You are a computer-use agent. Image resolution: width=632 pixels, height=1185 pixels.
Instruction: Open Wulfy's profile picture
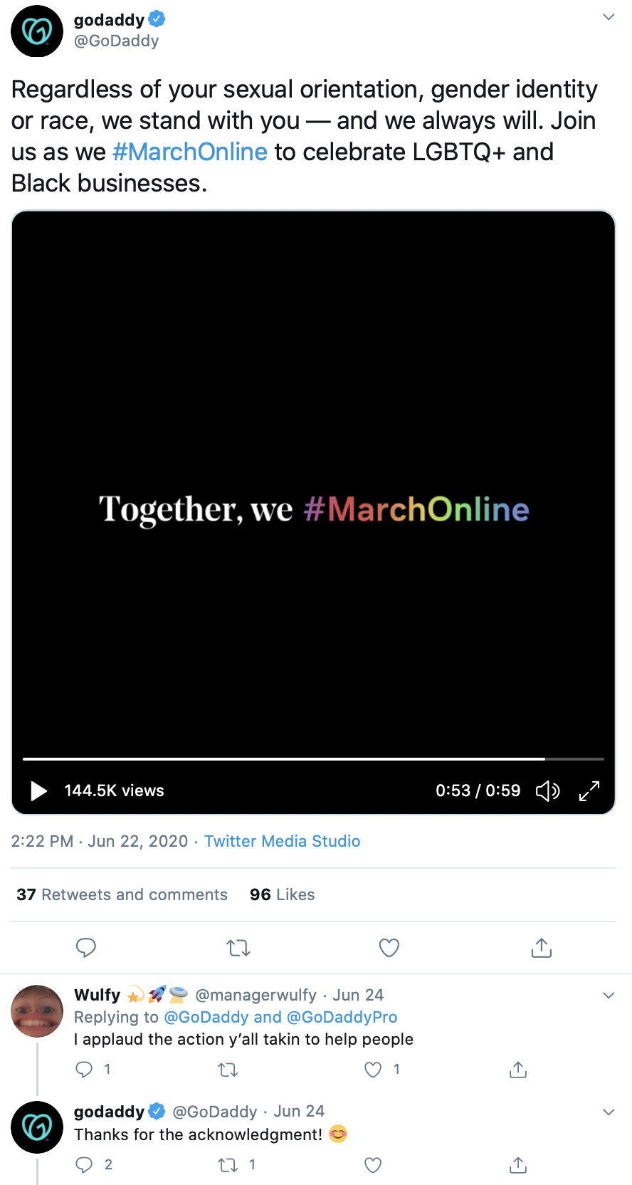point(37,1011)
